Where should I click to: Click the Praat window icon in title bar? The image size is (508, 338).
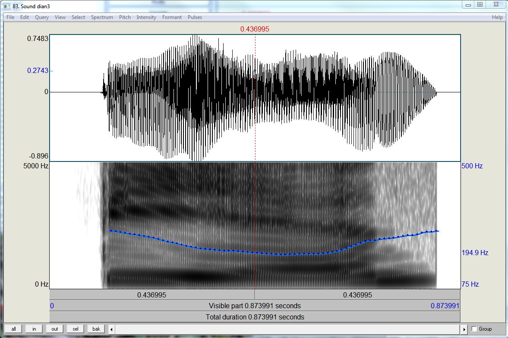(x=6, y=6)
